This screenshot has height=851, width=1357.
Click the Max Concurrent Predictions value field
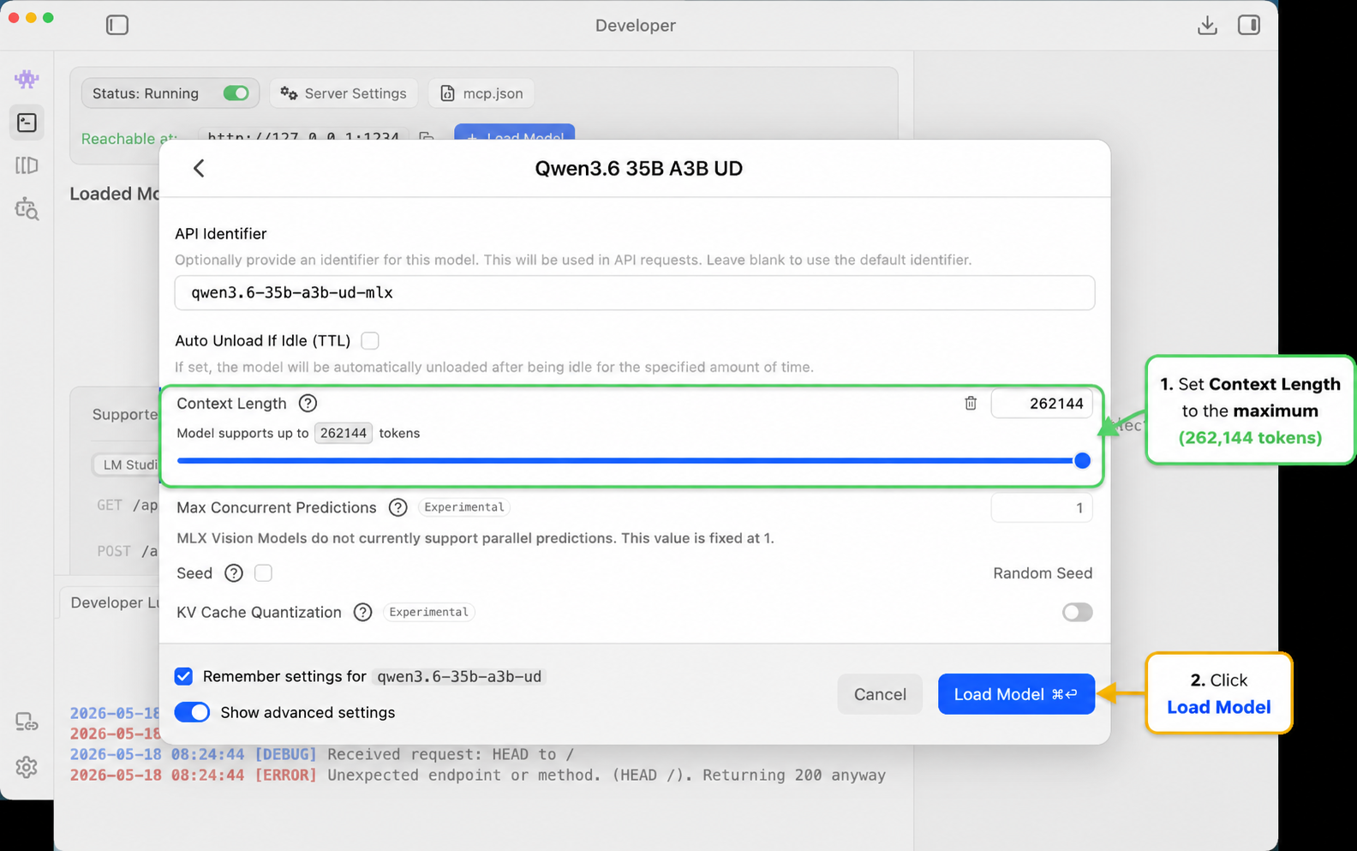[x=1042, y=508]
